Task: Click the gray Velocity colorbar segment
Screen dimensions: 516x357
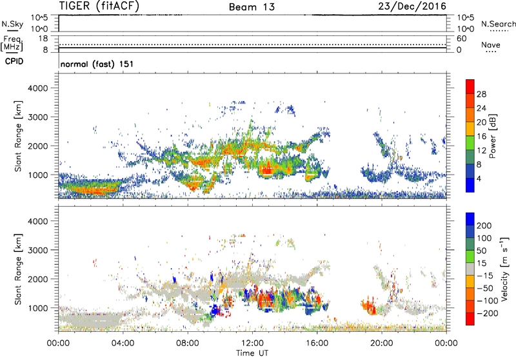Action: [x=470, y=269]
